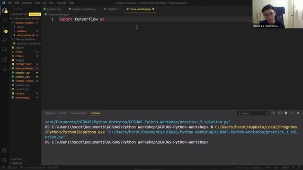Open the Selection menu
The image size is (303, 170).
click(27, 3)
